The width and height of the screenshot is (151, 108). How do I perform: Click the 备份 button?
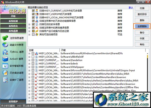(x=142, y=32)
